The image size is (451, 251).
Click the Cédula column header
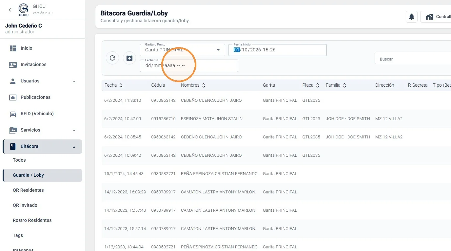(x=158, y=85)
